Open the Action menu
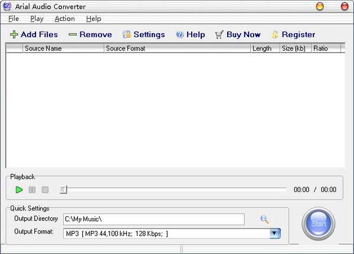Screen dimensions: 354x254 pyautogui.click(x=64, y=18)
